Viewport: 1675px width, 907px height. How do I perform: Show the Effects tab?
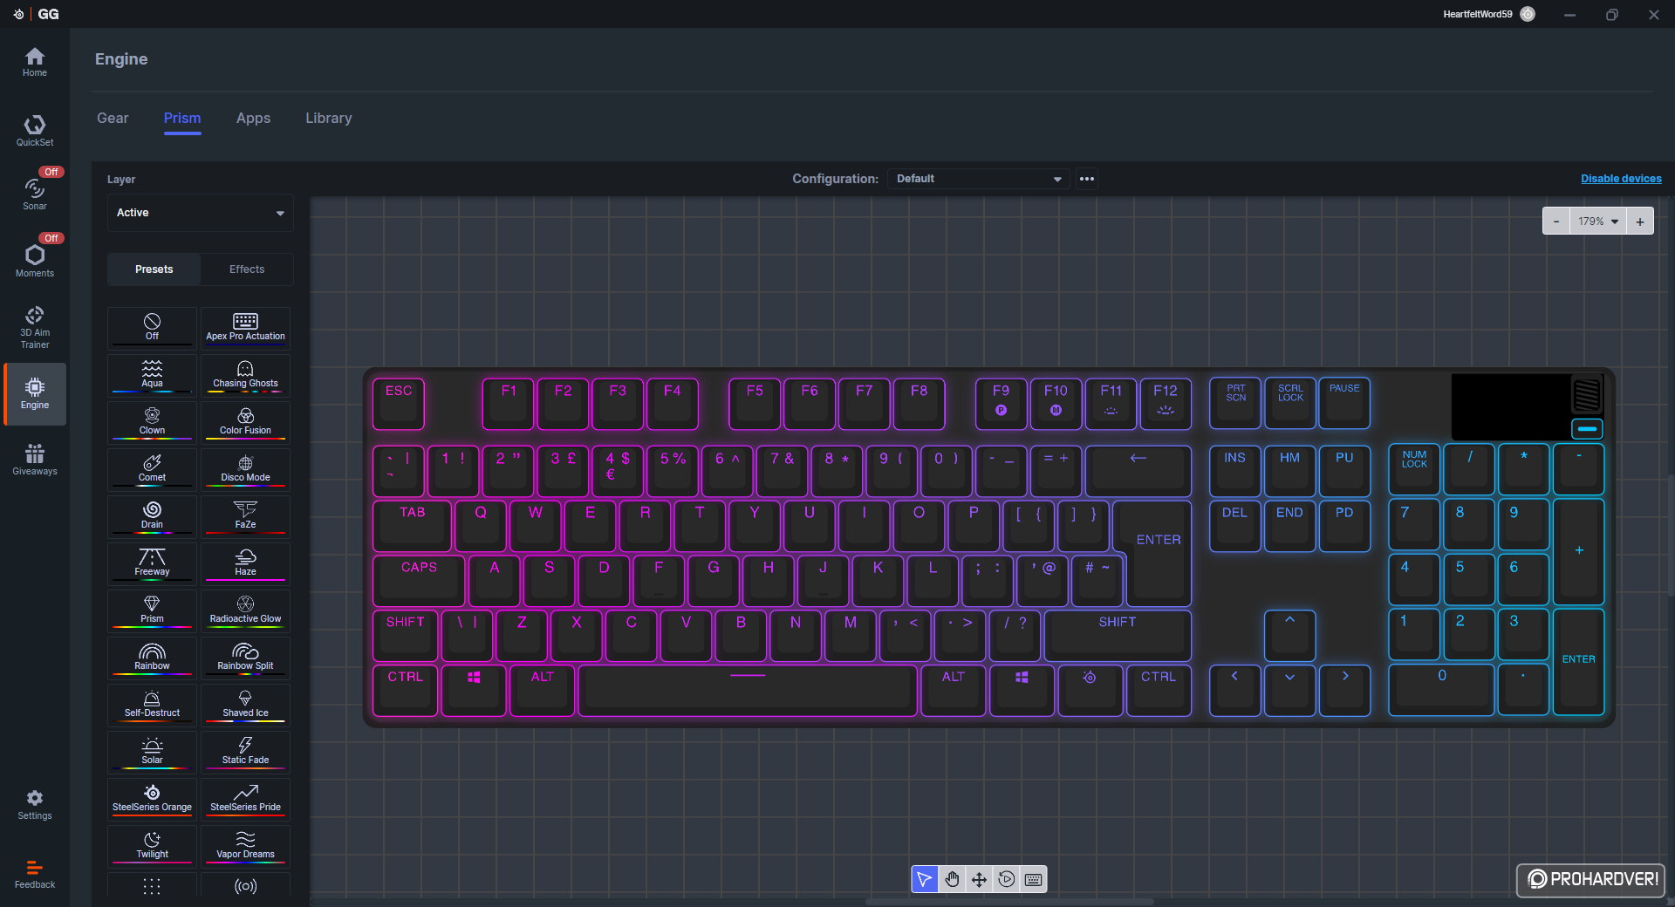coord(247,269)
